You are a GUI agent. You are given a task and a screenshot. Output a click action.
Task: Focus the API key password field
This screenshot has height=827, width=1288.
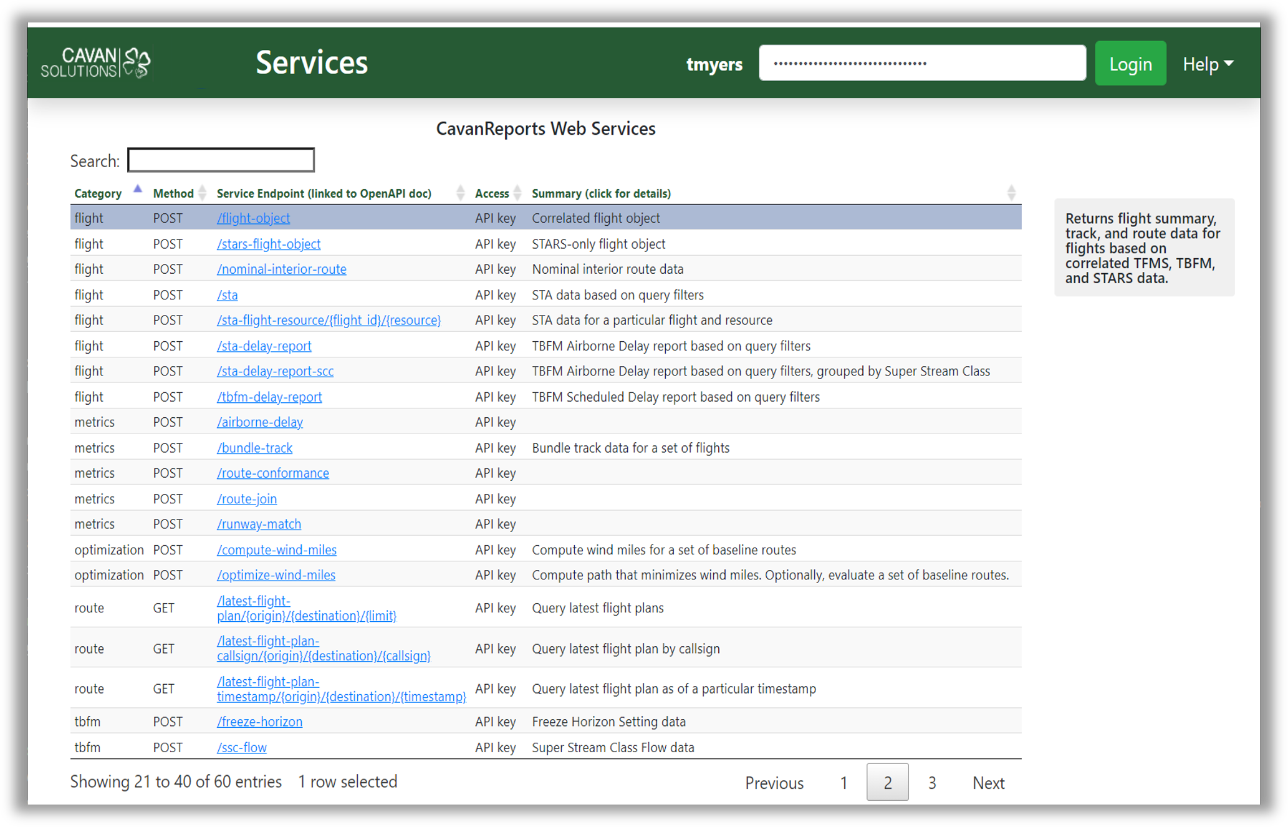[x=921, y=63]
